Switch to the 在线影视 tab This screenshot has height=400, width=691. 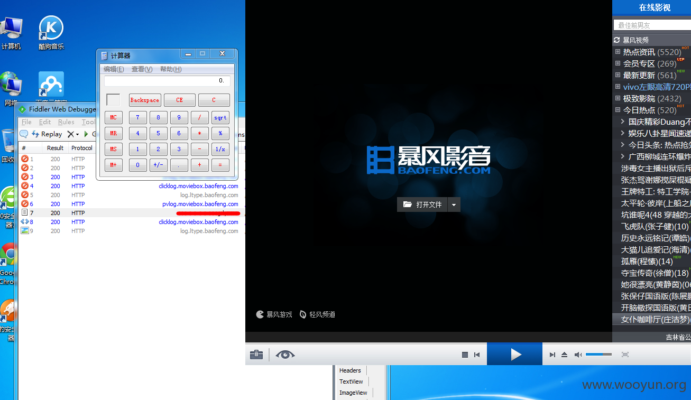coord(655,7)
